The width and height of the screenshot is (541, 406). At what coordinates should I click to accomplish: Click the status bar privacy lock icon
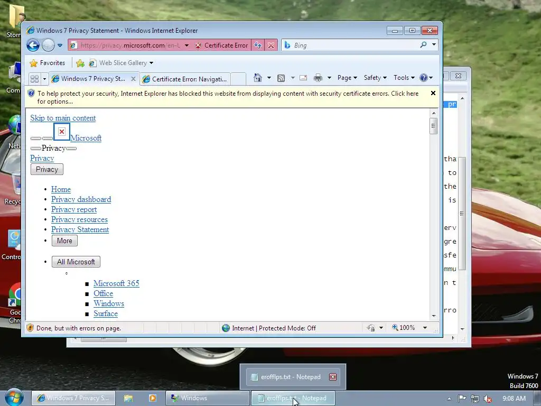(x=371, y=328)
